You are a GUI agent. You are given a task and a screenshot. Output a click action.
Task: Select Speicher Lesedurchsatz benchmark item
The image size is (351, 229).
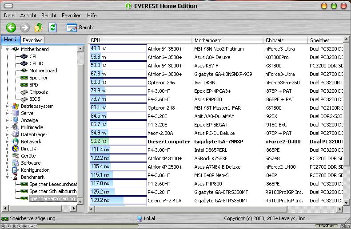point(53,184)
